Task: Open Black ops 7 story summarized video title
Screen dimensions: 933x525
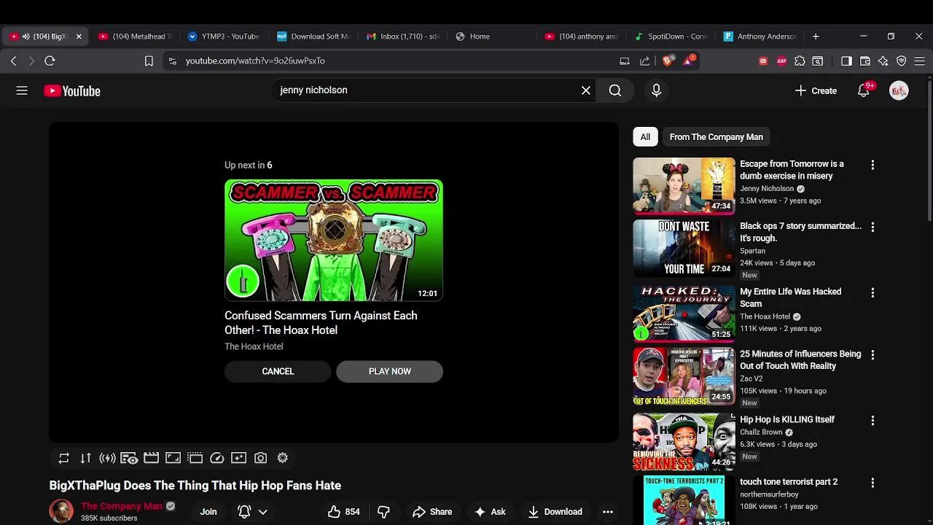Action: 800,232
